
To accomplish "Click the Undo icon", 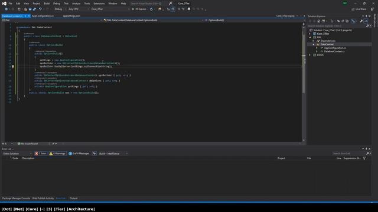I will (x=41, y=9).
